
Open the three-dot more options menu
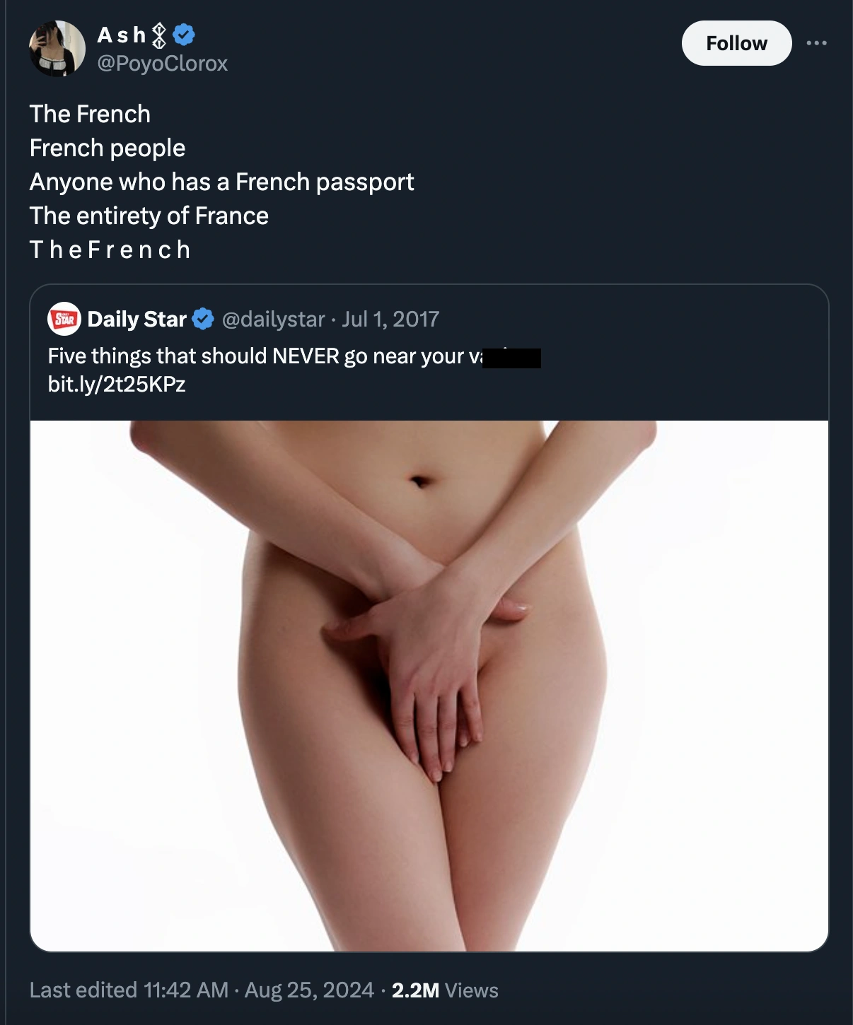(x=816, y=43)
